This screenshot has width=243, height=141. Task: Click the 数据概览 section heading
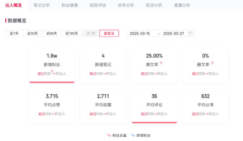pos(17,21)
